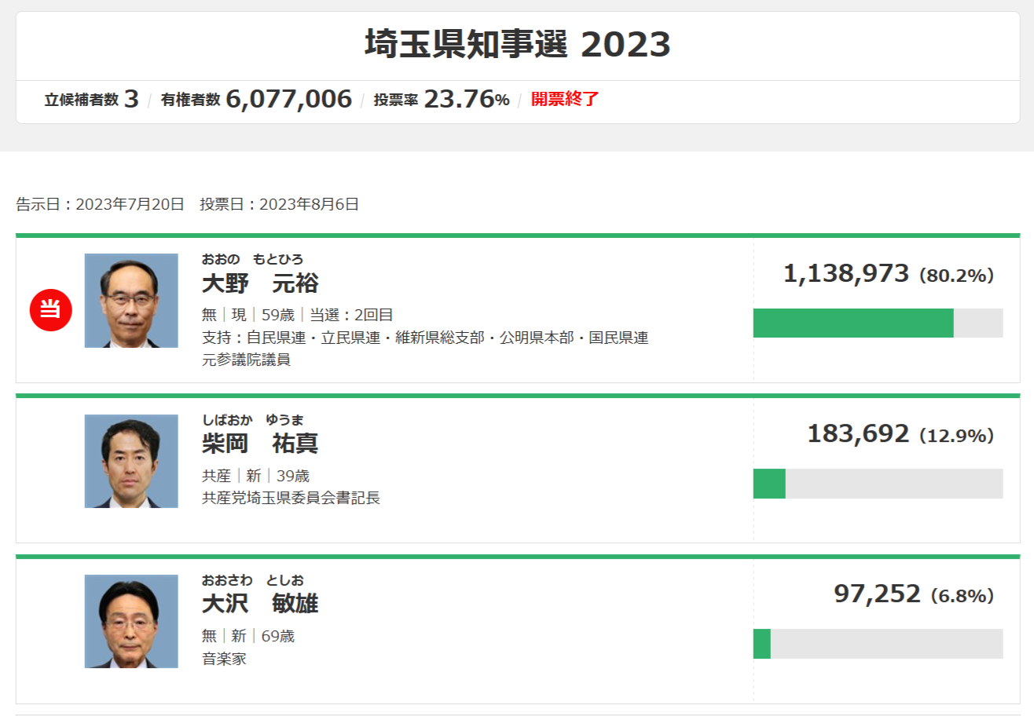Select candidate name 大野 元裕
Screen dimensions: 1034x716
tap(260, 283)
